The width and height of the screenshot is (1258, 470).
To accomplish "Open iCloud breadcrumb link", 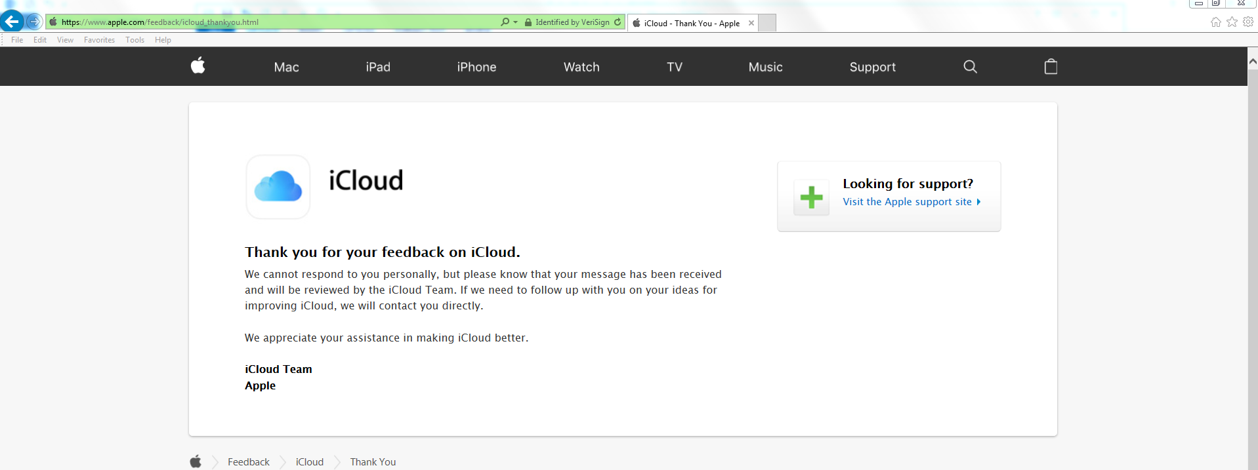I will click(x=310, y=462).
